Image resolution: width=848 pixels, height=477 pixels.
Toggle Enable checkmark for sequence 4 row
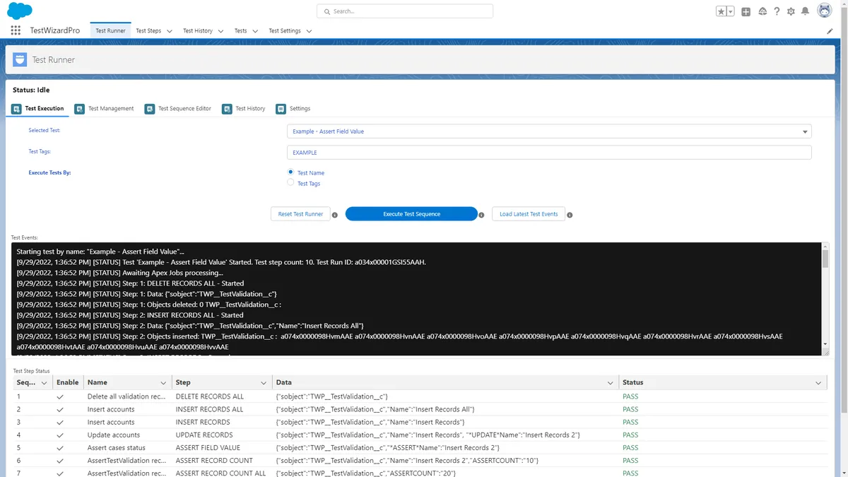pos(60,435)
